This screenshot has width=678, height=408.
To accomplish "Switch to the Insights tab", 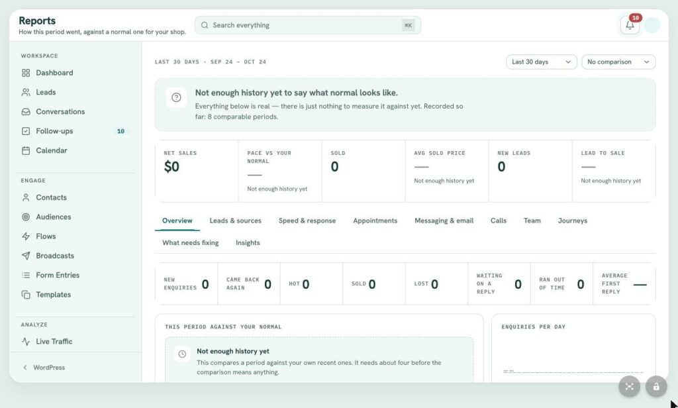I will click(248, 242).
